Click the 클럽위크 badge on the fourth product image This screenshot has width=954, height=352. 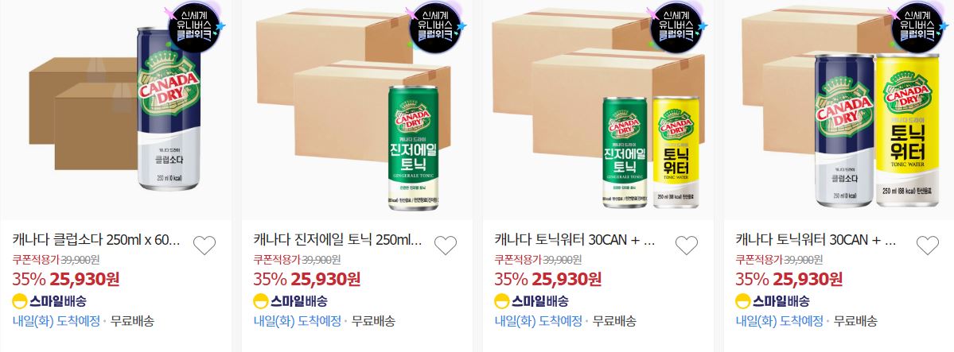click(917, 26)
